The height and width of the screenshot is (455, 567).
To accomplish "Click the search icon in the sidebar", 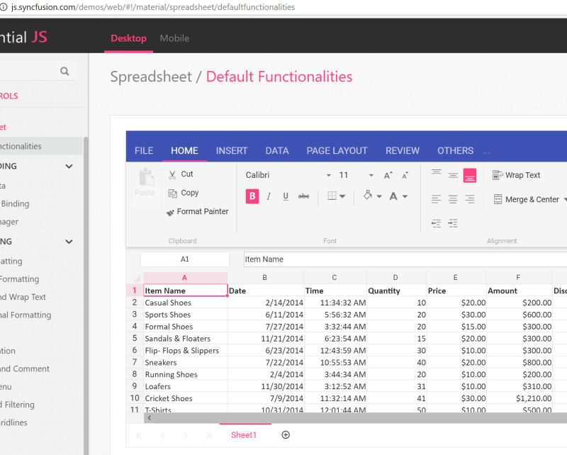I will pos(63,71).
